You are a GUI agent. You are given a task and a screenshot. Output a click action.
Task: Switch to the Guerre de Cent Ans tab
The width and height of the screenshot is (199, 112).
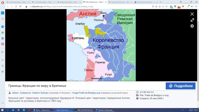pyautogui.click(x=120, y=2)
